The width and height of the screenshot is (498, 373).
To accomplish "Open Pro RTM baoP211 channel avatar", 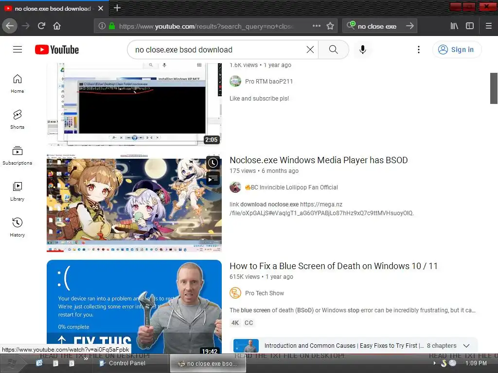I will point(235,81).
